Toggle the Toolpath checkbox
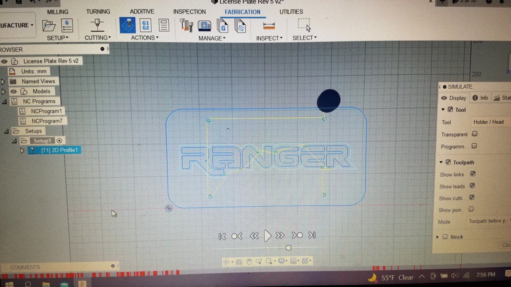 click(x=448, y=162)
